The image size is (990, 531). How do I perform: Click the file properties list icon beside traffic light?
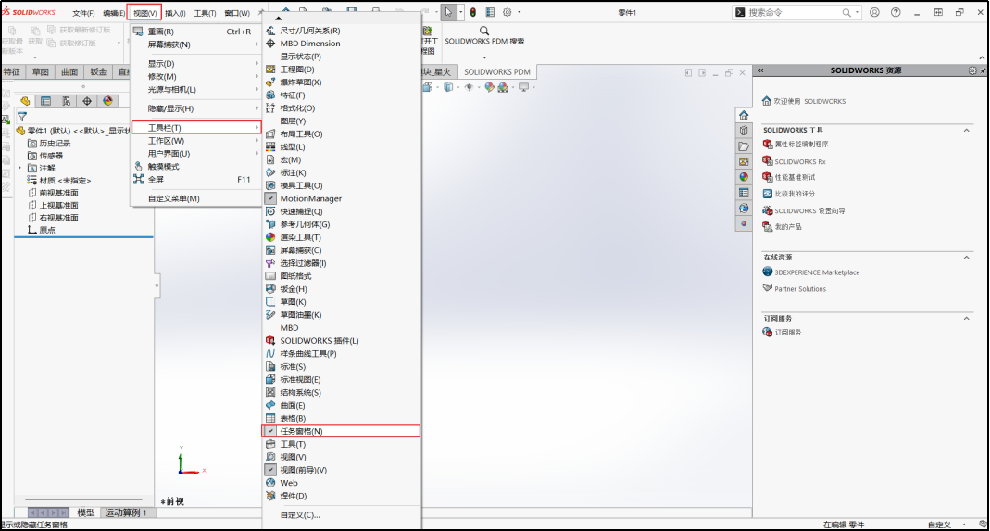(490, 12)
